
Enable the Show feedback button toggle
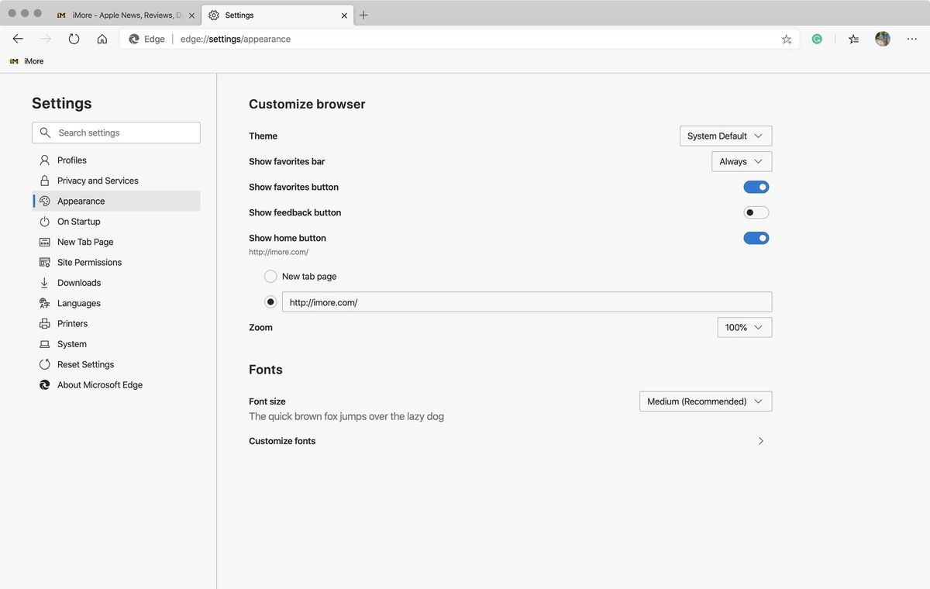[x=756, y=212]
